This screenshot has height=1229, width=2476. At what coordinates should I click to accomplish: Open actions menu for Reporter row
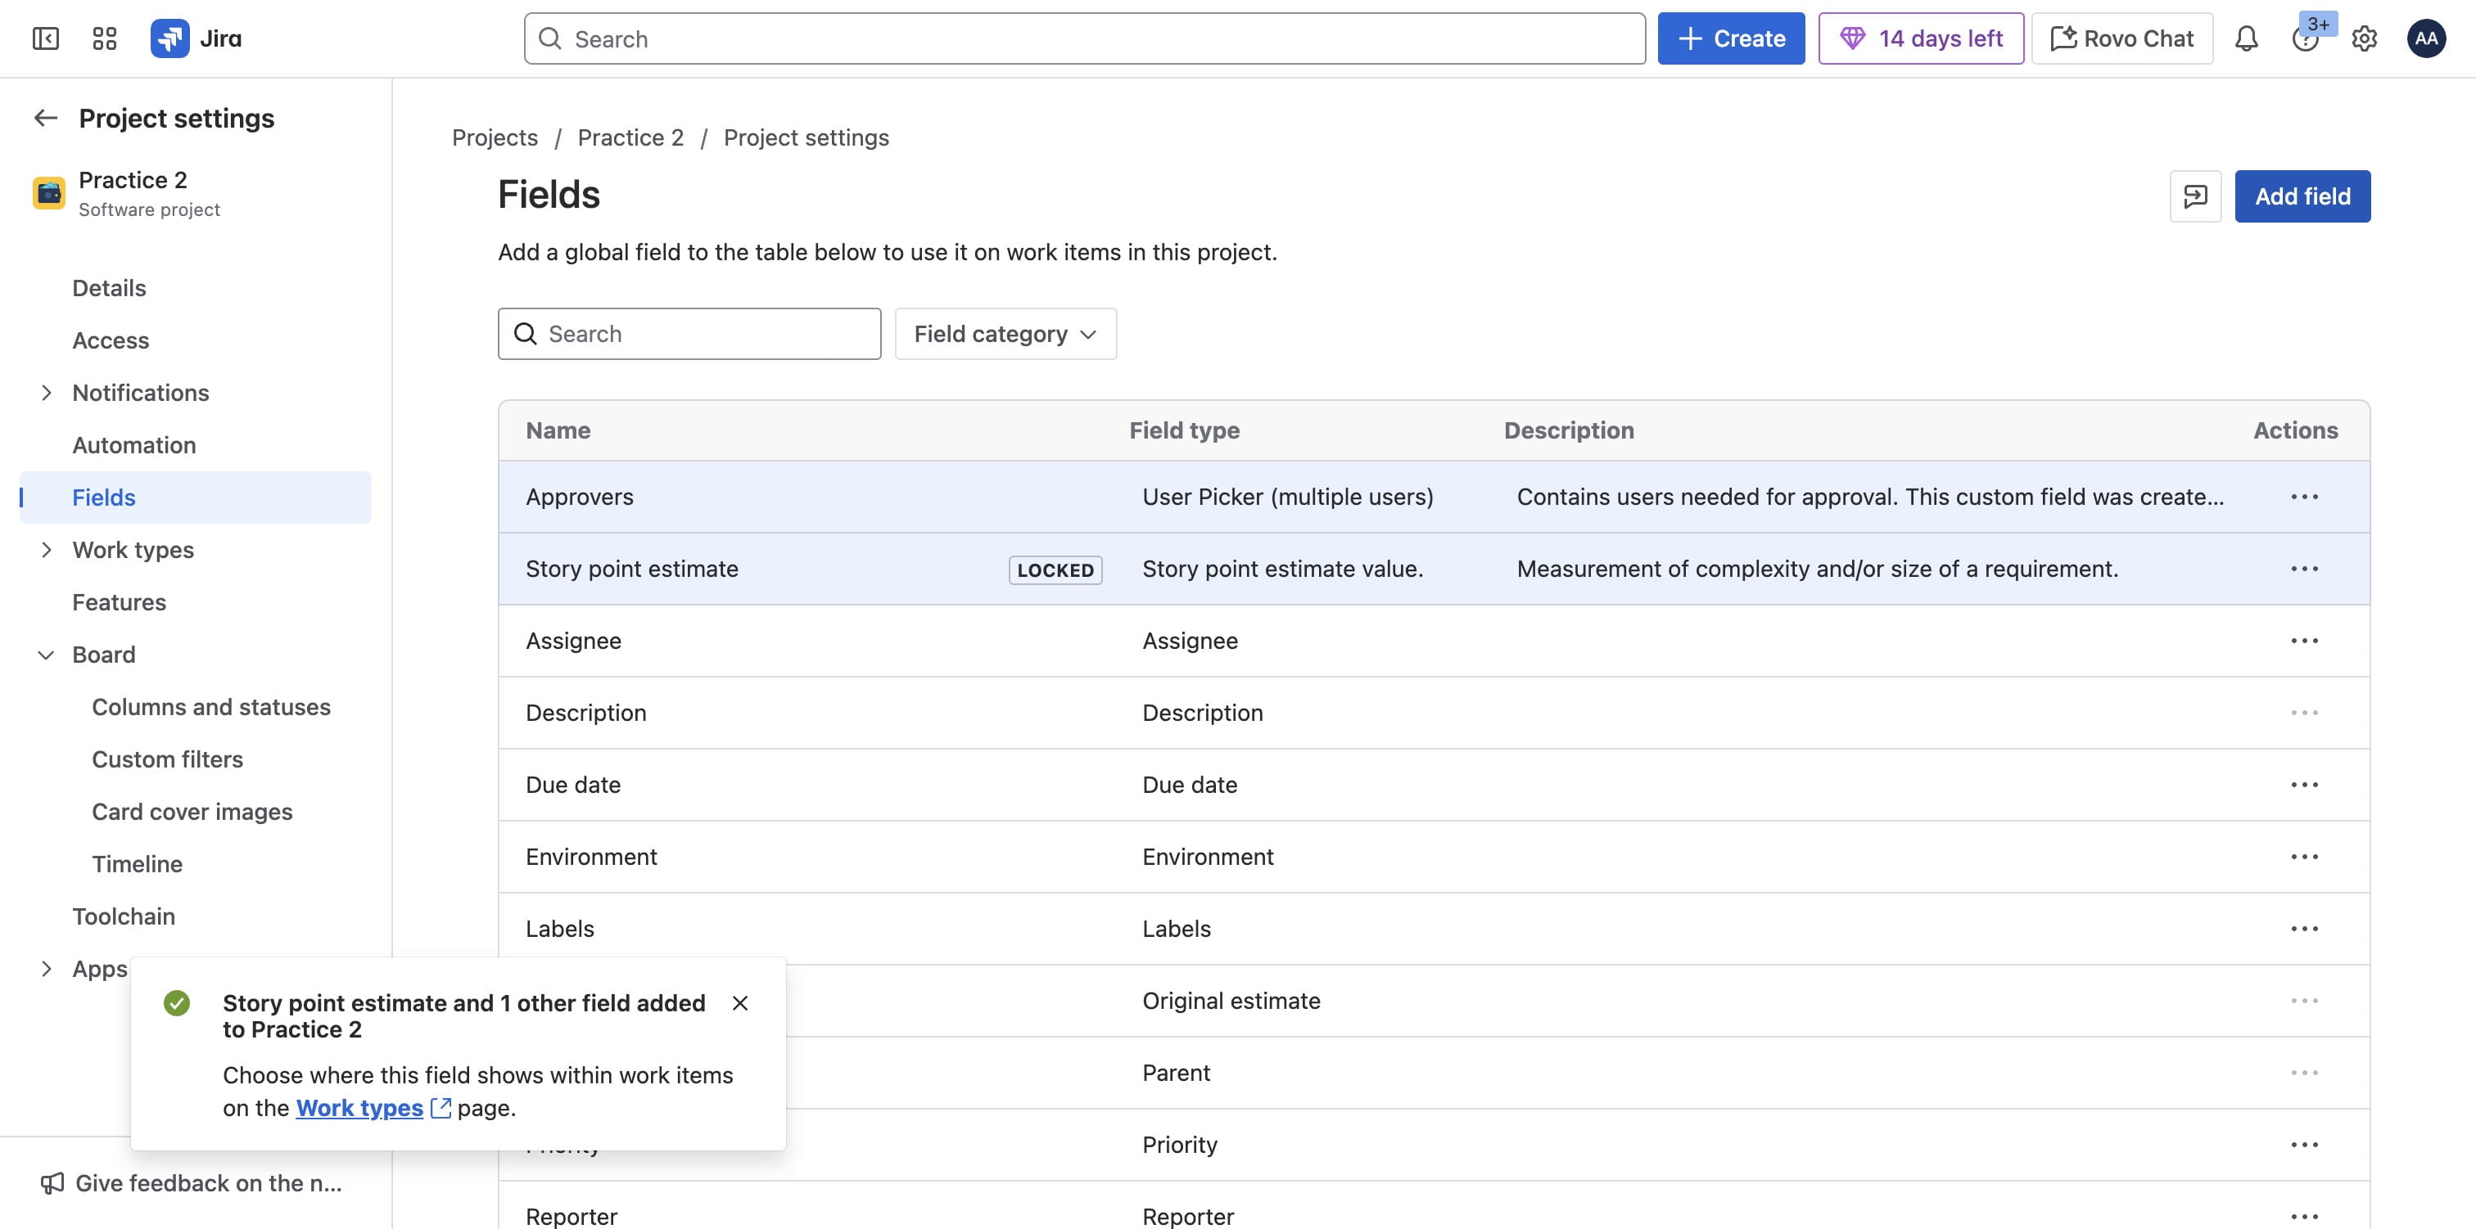2304,1217
